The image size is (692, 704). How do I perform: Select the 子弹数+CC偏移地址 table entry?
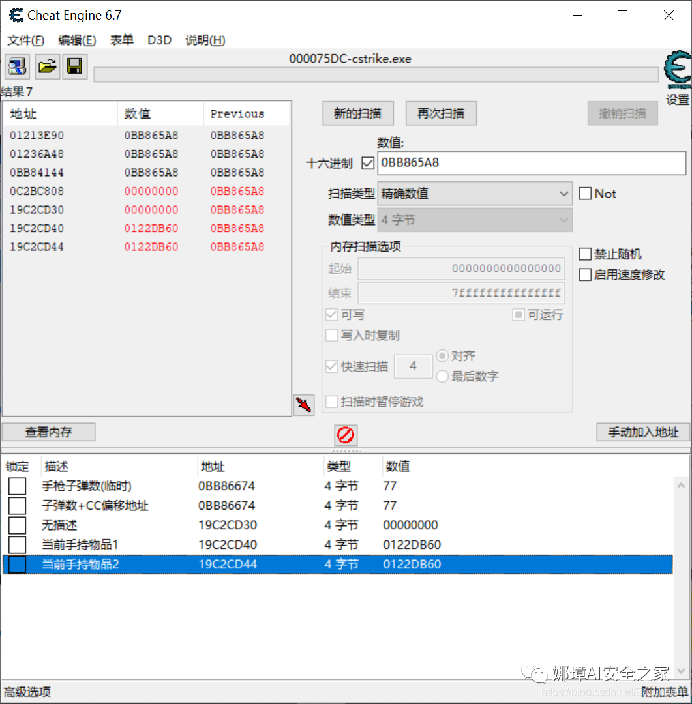tap(337, 506)
